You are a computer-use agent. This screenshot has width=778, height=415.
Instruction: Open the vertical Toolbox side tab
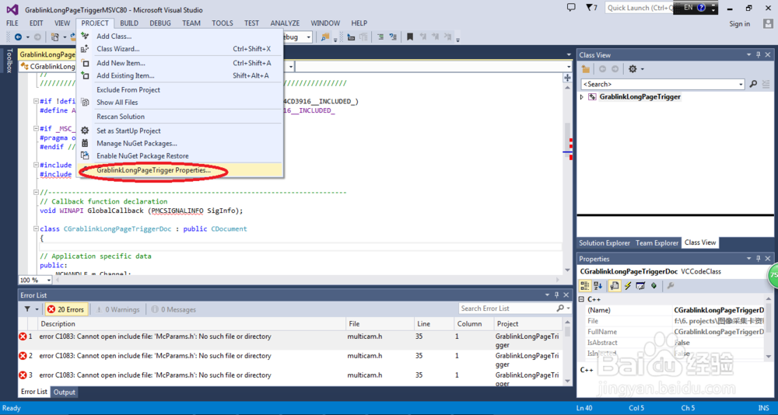(x=9, y=61)
